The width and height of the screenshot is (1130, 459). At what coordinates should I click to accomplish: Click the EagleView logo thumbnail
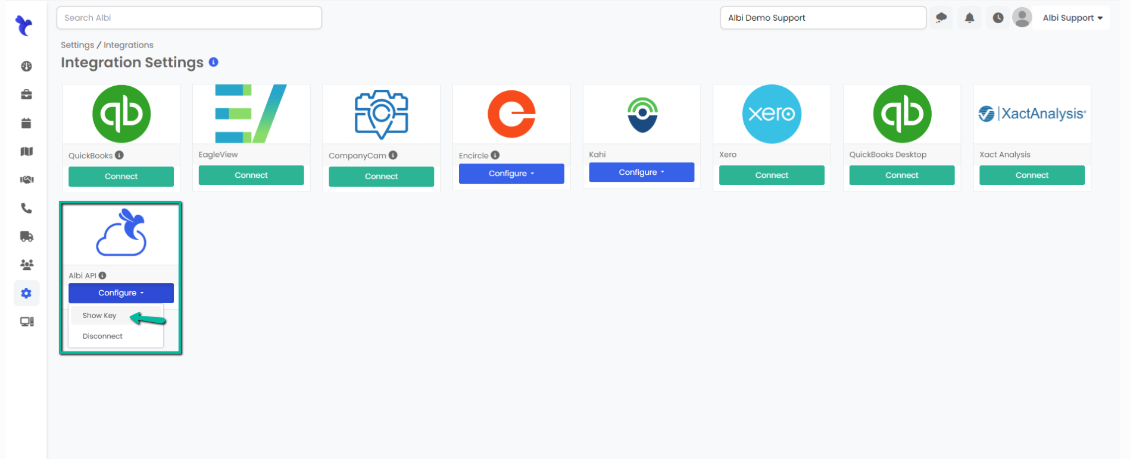coord(251,114)
